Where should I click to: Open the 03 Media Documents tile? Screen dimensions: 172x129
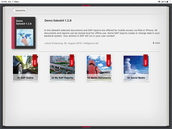(x=99, y=68)
